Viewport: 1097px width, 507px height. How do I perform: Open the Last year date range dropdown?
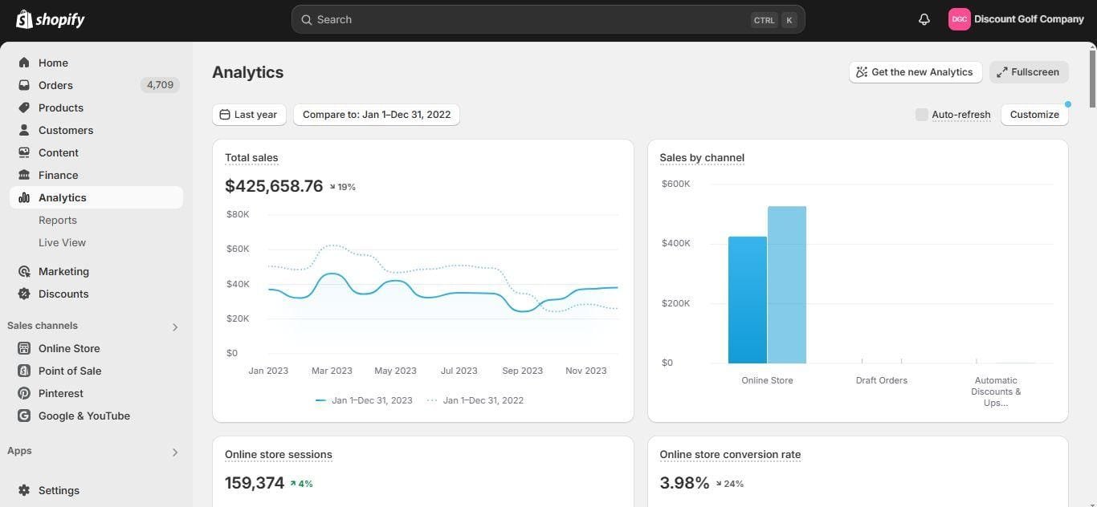click(x=249, y=115)
